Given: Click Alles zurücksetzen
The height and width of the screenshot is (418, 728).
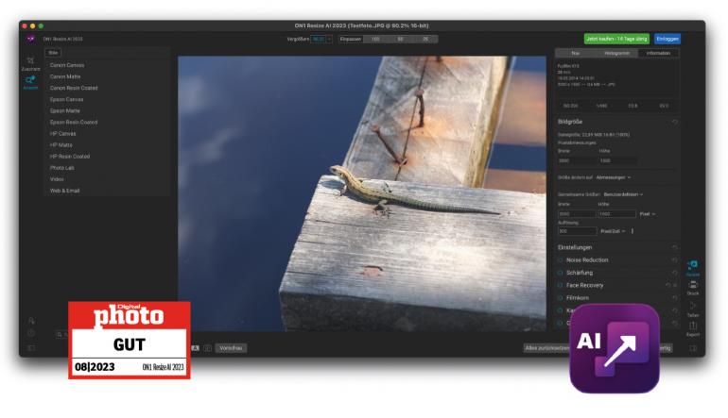Looking at the screenshot, I should (x=546, y=348).
